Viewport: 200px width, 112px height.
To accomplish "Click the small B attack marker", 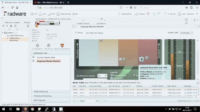I will [x=147, y=58].
